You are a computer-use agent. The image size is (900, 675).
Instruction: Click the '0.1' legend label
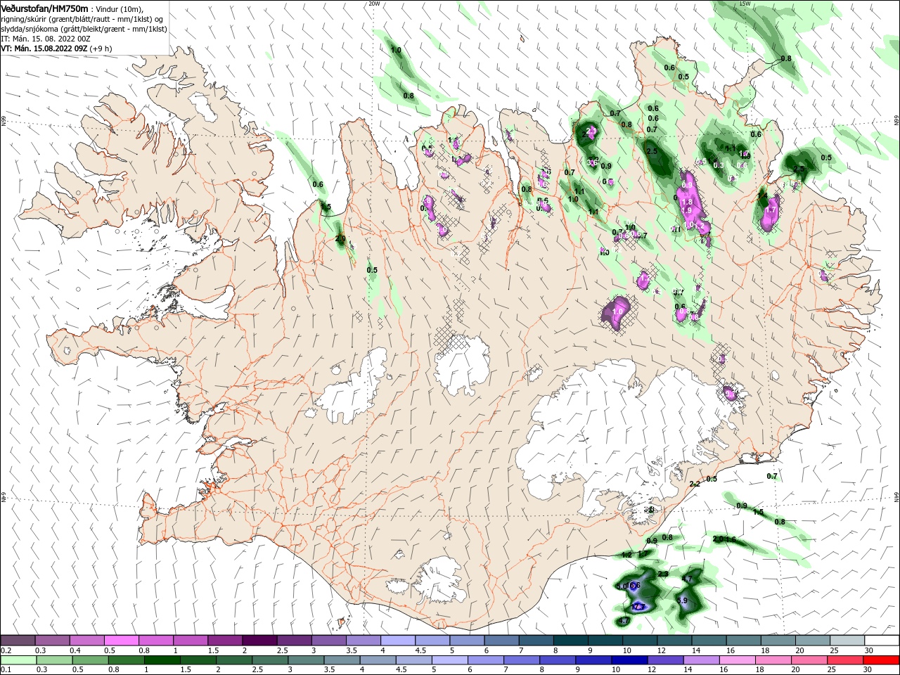pos(6,670)
